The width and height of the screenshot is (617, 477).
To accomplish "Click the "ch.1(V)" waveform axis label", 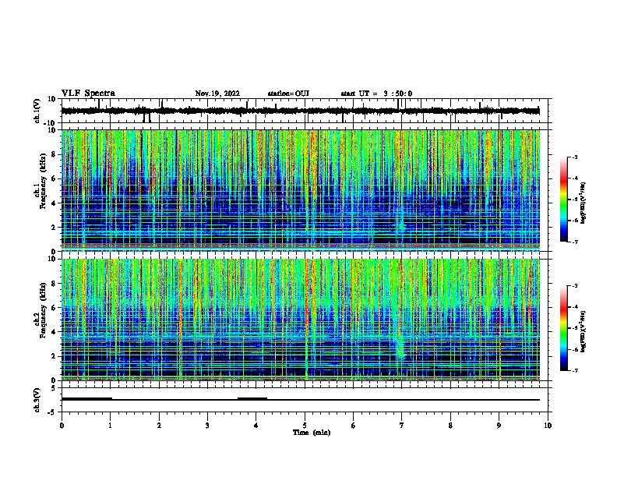I will point(37,111).
